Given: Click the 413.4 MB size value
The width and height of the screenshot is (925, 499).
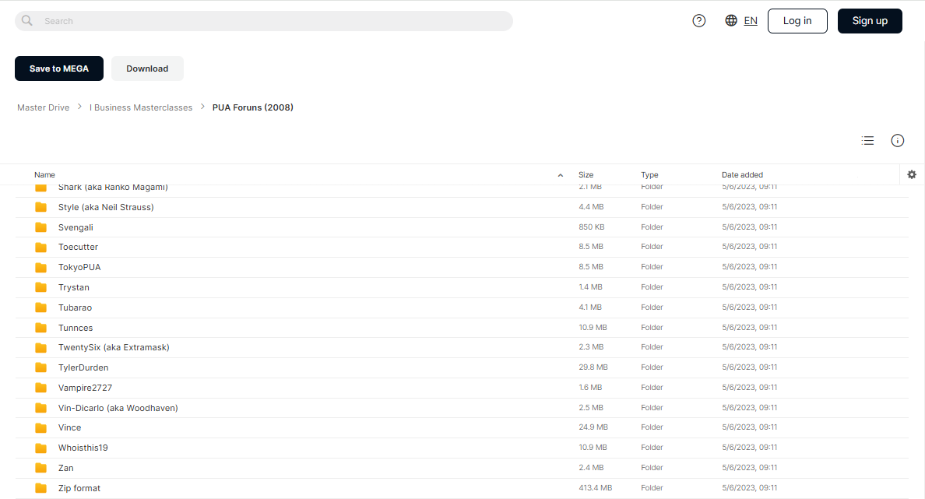Looking at the screenshot, I should tap(595, 488).
